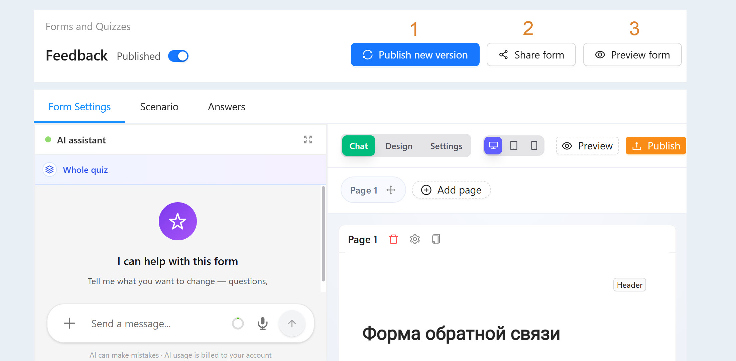The width and height of the screenshot is (736, 361).
Task: Click the orange Publish button
Action: pos(656,146)
